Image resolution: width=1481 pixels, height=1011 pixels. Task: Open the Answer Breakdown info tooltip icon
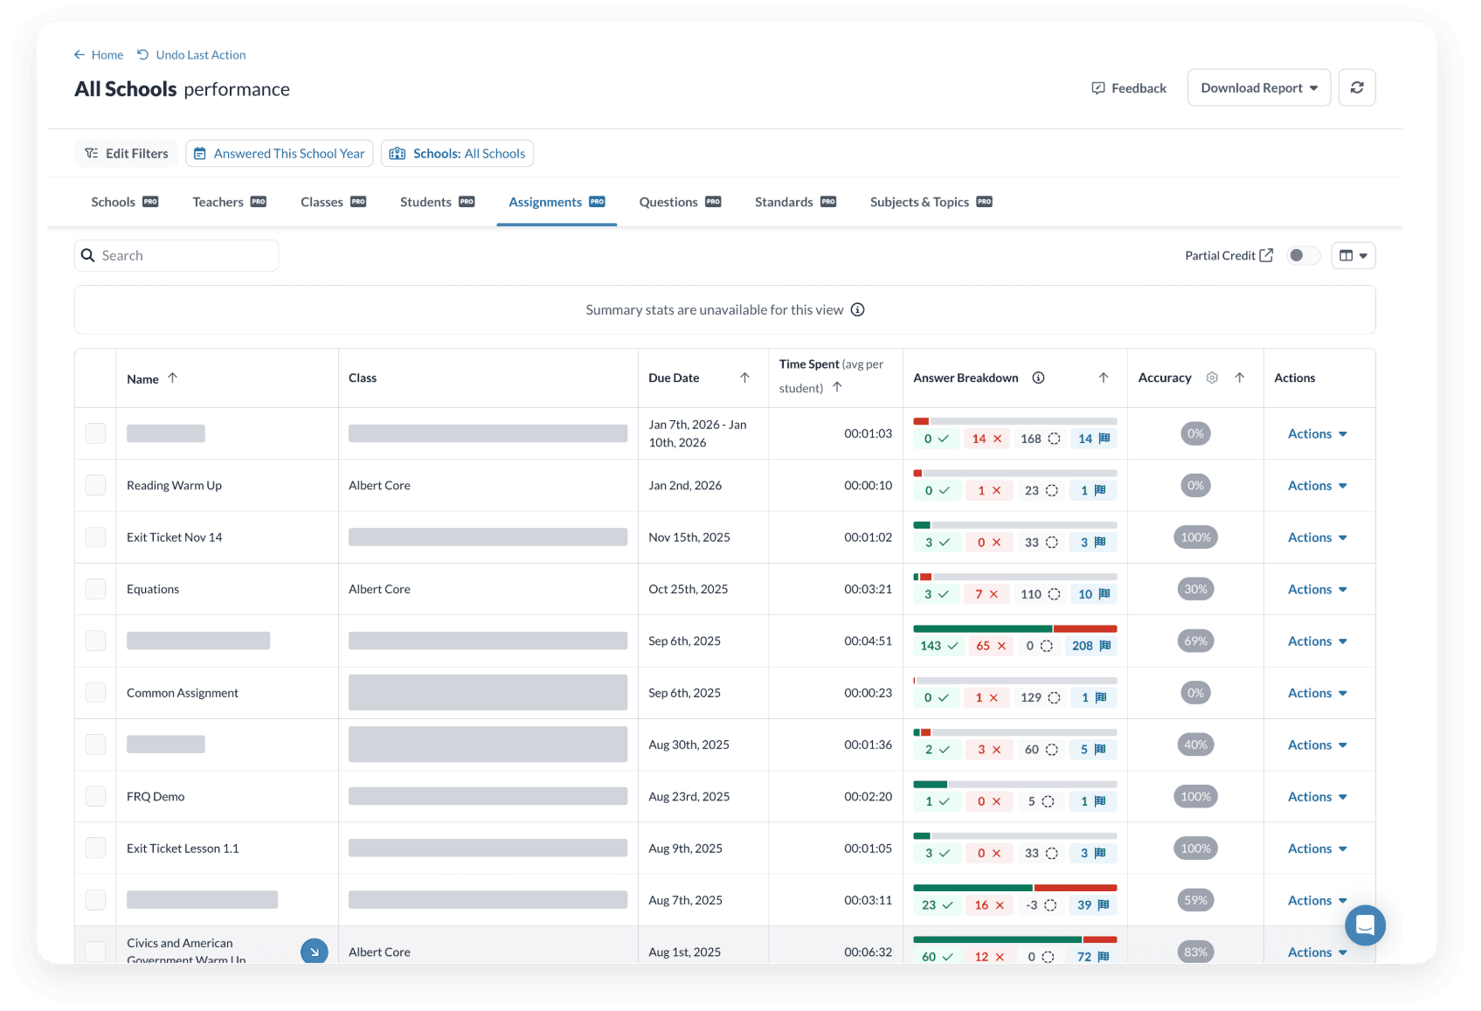click(1038, 377)
